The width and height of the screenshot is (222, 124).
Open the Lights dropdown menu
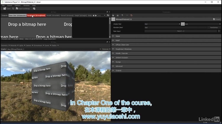pos(22,46)
